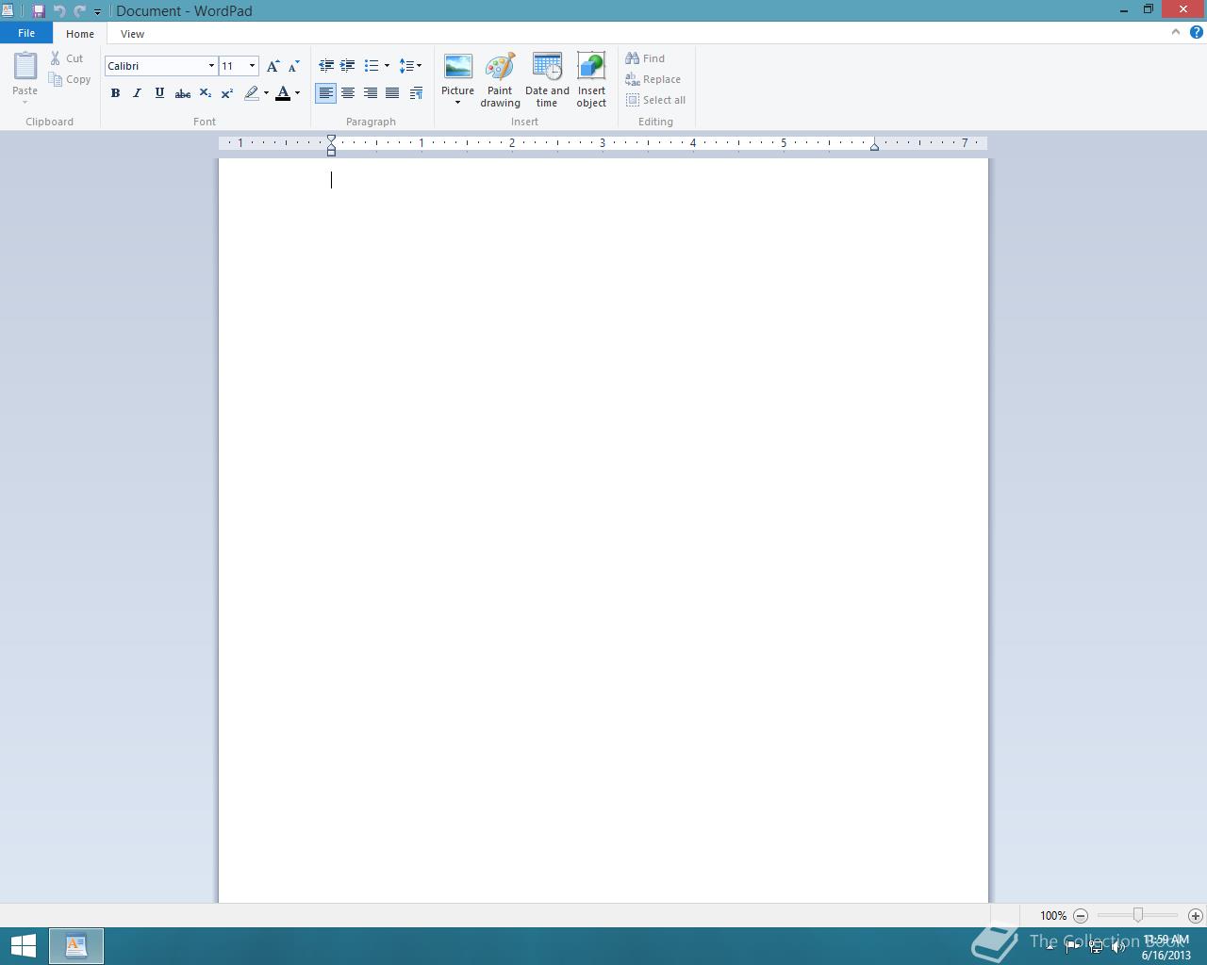Switch to the Home tab
Viewport: 1207px width, 965px height.
80,34
